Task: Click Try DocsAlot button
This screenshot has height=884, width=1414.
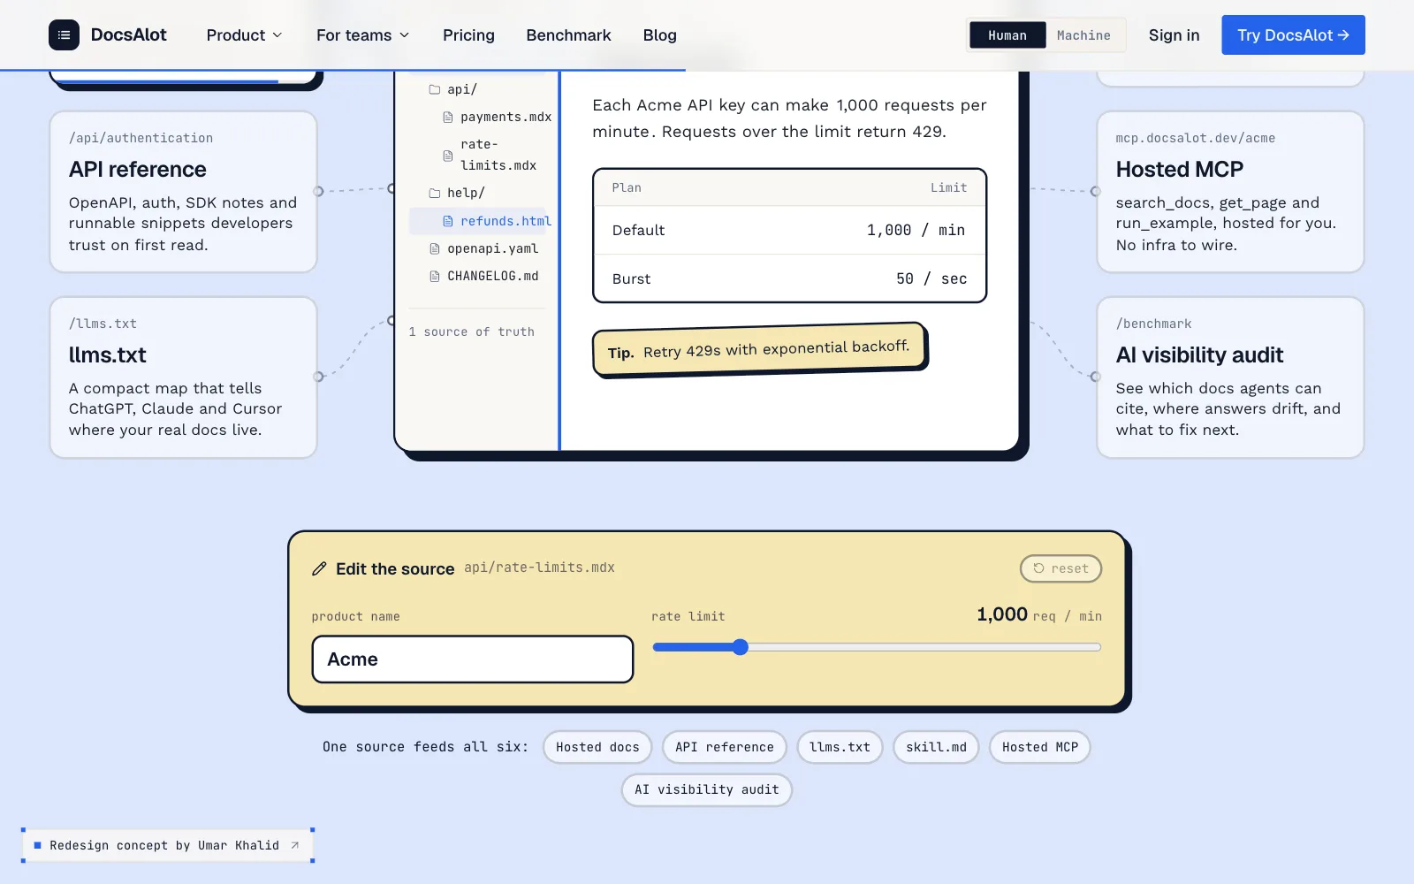Action: coord(1293,34)
